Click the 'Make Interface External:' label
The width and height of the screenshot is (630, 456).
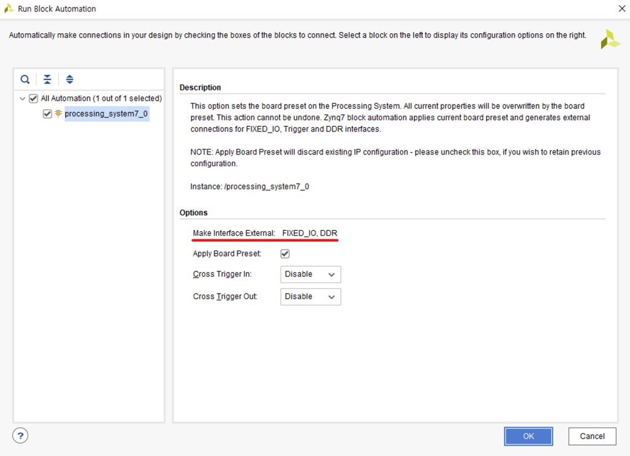tap(234, 233)
